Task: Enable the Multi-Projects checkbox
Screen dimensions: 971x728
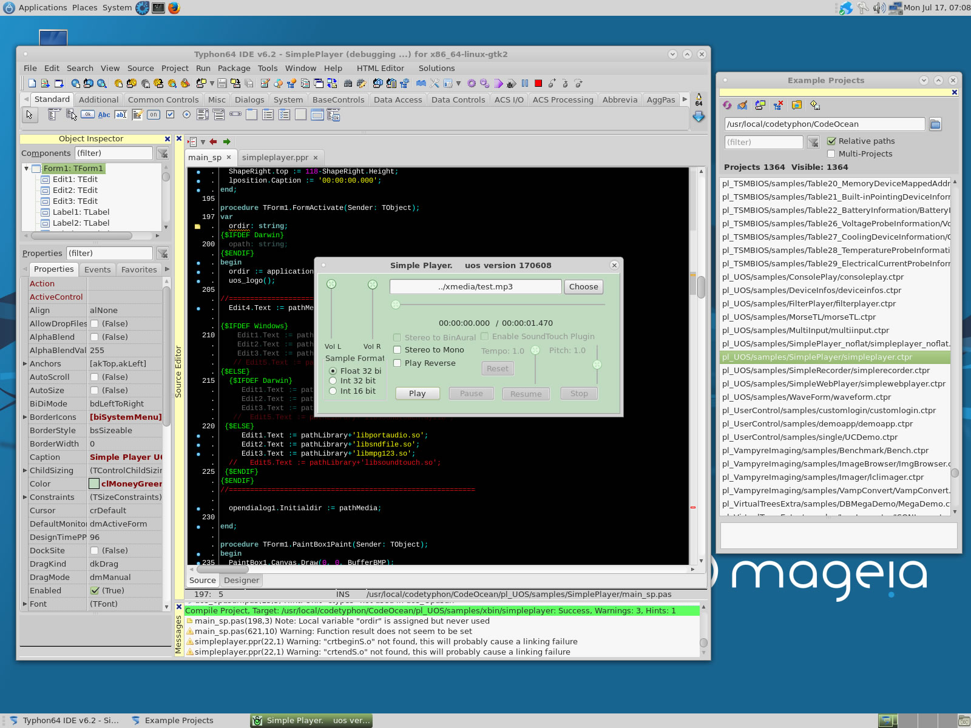Action: (831, 153)
